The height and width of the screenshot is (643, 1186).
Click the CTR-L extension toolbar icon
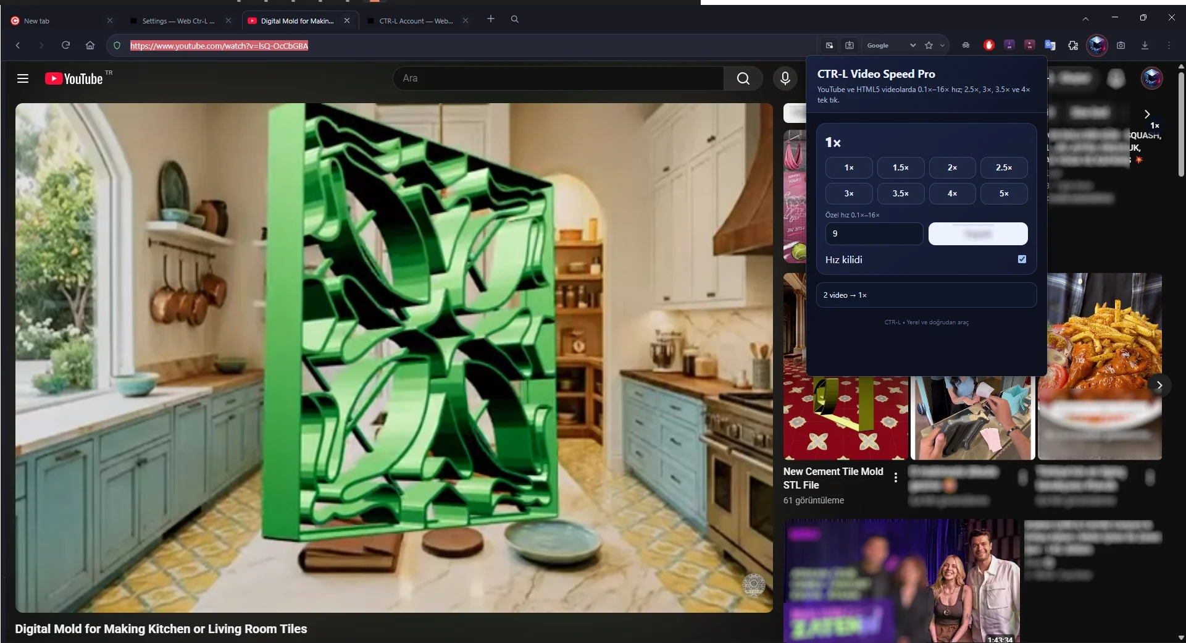(1097, 45)
